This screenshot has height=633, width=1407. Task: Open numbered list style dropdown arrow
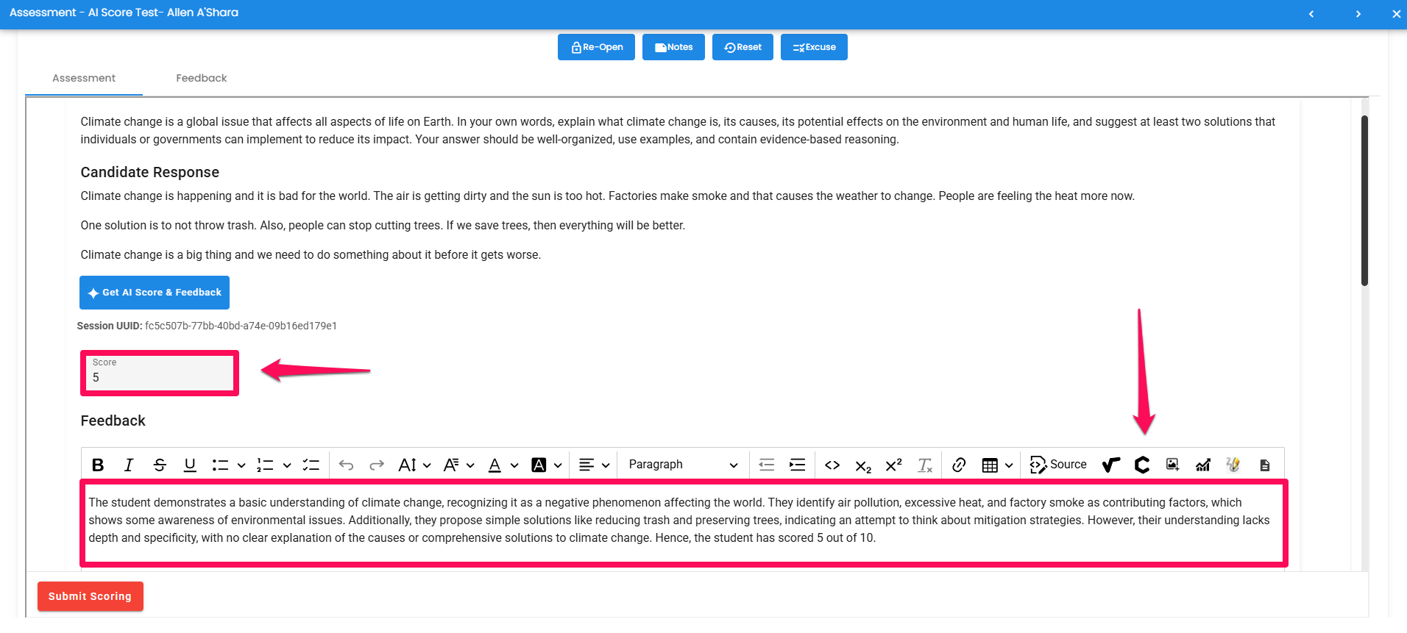point(287,465)
